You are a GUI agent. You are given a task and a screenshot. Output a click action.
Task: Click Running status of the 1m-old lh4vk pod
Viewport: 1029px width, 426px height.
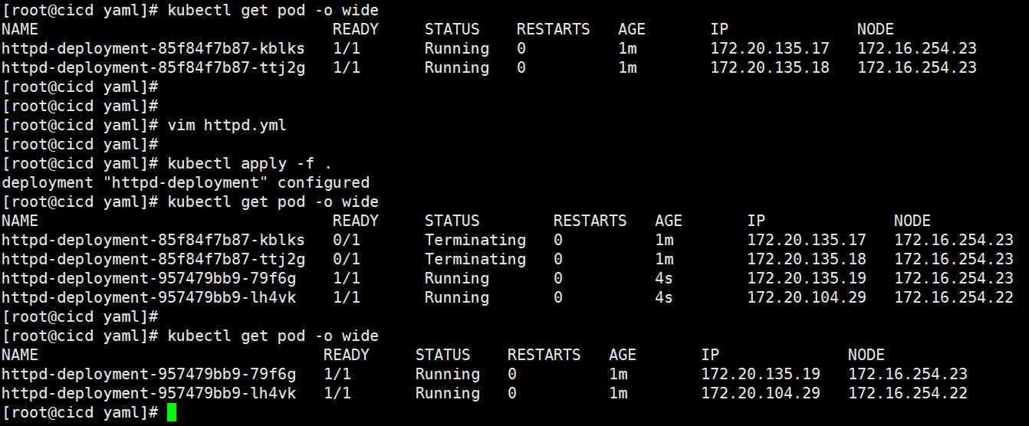click(x=448, y=393)
